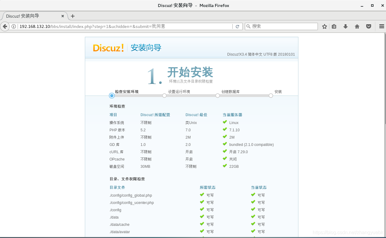386x238 pixels.
Task: Click the 目录文件 column header
Action: 117,188
